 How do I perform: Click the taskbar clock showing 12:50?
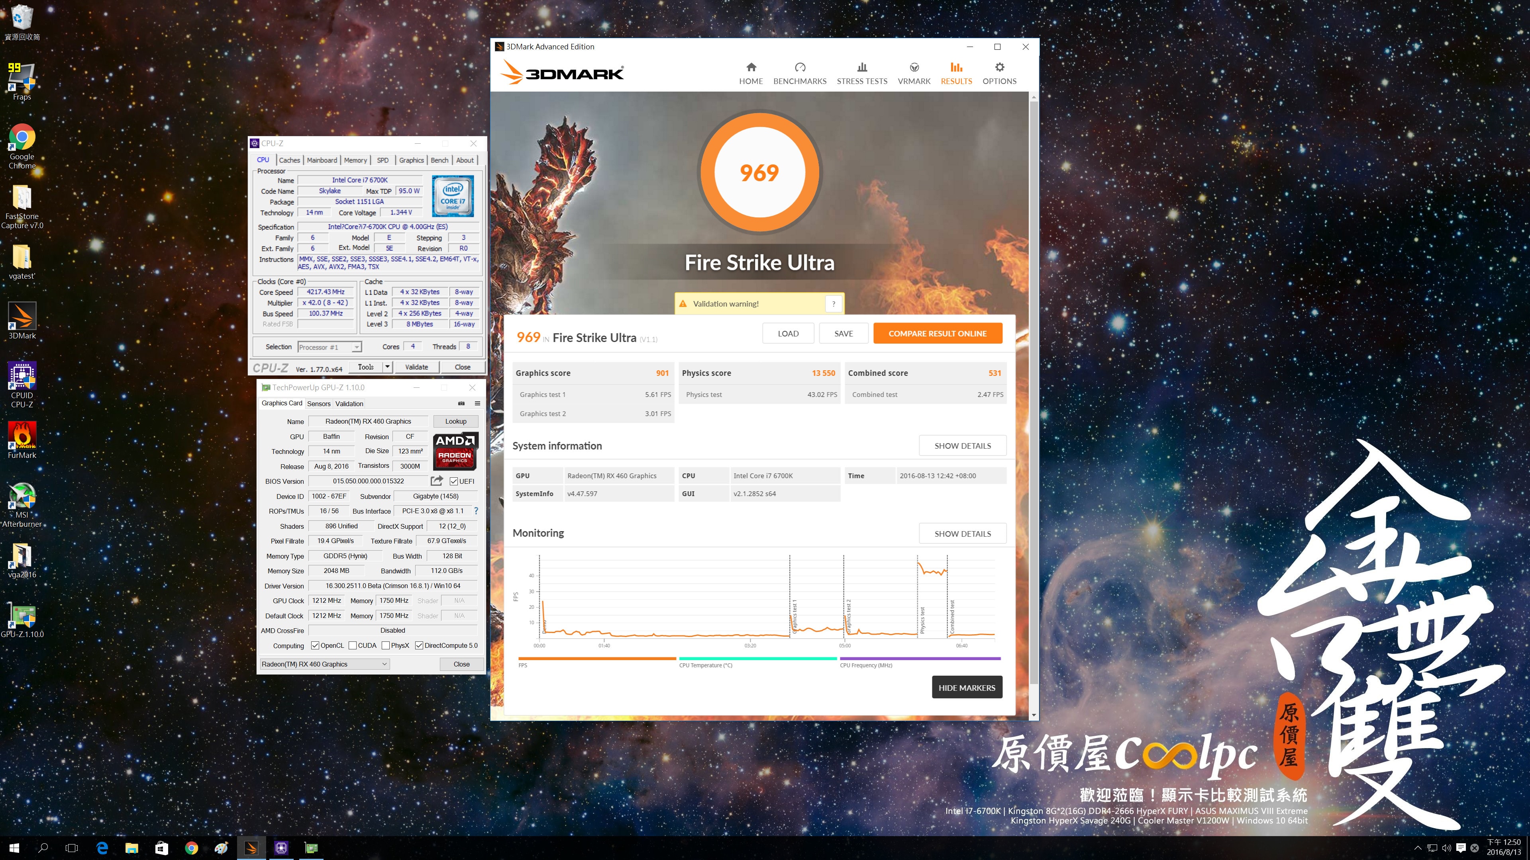click(1503, 848)
